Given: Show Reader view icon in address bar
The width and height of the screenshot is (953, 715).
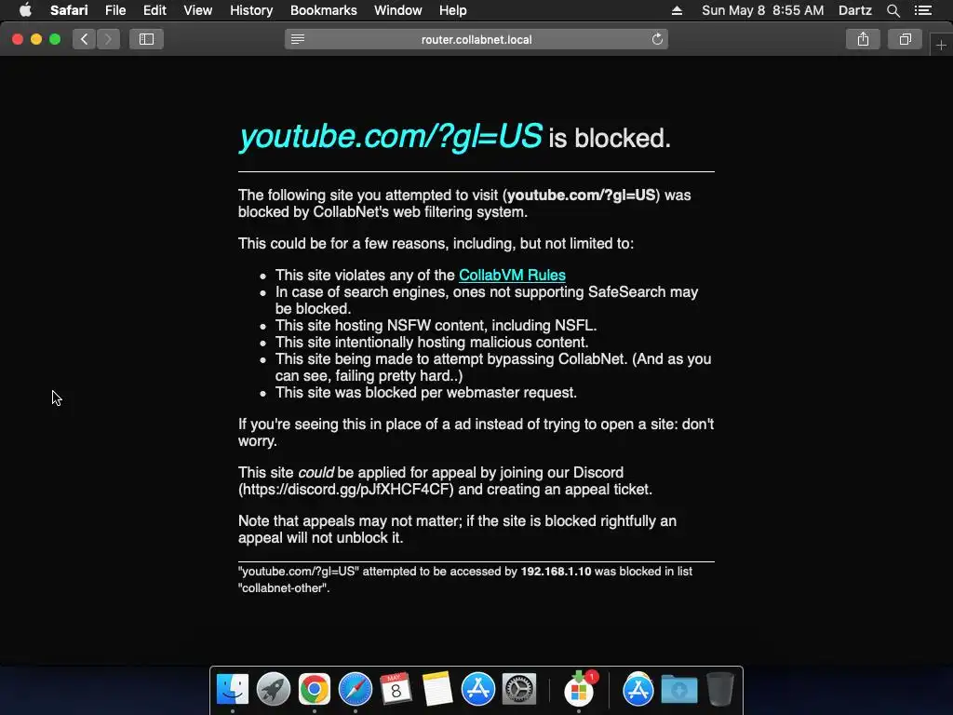Looking at the screenshot, I should point(297,39).
